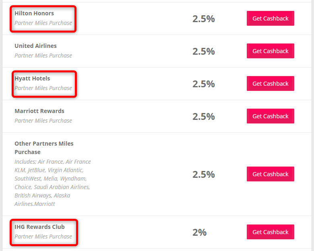The height and width of the screenshot is (251, 314).
Task: Click the Marriott Rewards heading
Action: coord(39,111)
